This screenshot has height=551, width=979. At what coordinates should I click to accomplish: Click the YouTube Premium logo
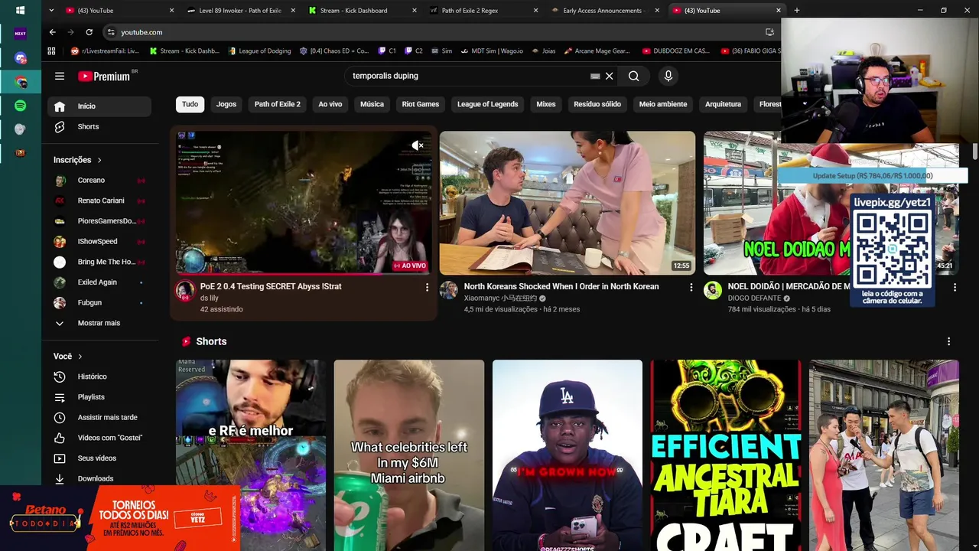tap(104, 76)
